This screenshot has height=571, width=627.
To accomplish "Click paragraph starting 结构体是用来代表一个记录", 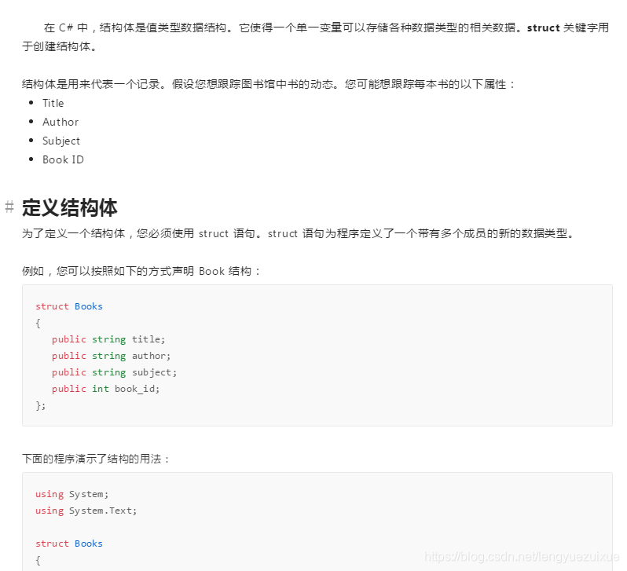I will pos(269,84).
